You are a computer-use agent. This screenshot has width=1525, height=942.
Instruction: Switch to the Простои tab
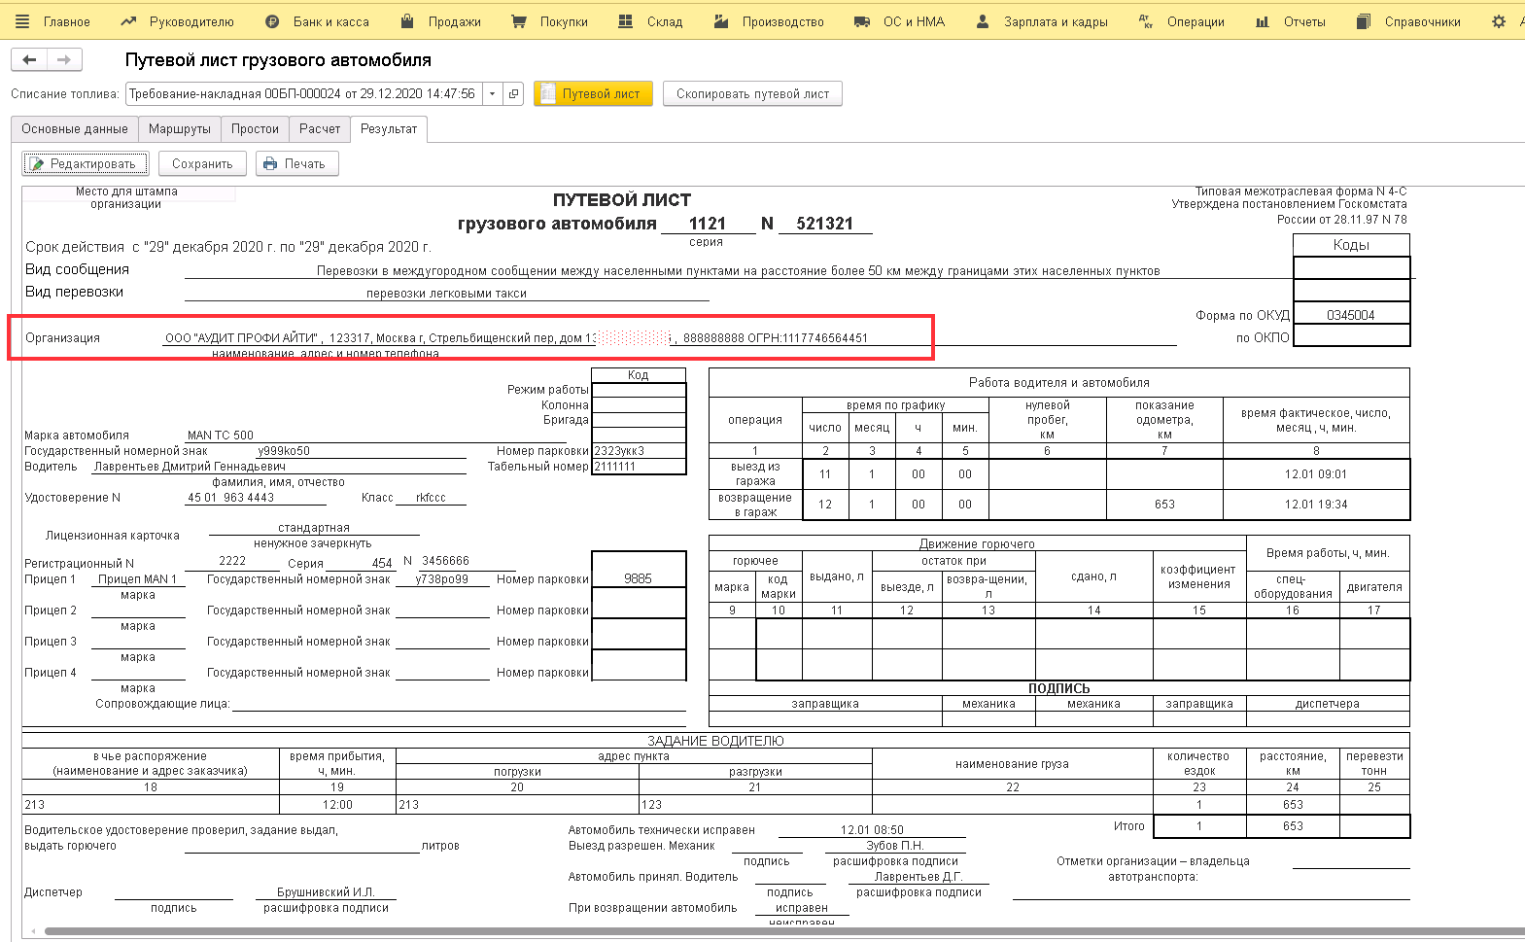tap(255, 129)
